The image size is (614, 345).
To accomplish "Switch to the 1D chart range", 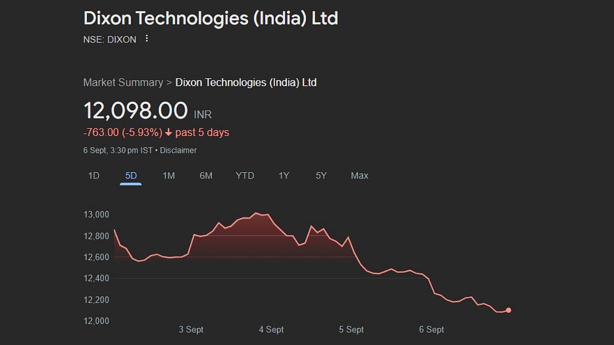I will [x=94, y=176].
